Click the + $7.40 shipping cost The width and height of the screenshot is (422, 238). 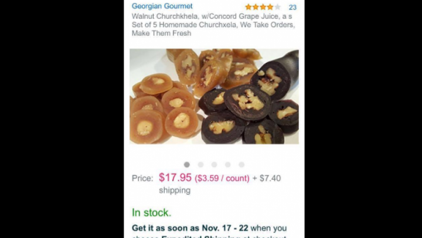tap(267, 178)
